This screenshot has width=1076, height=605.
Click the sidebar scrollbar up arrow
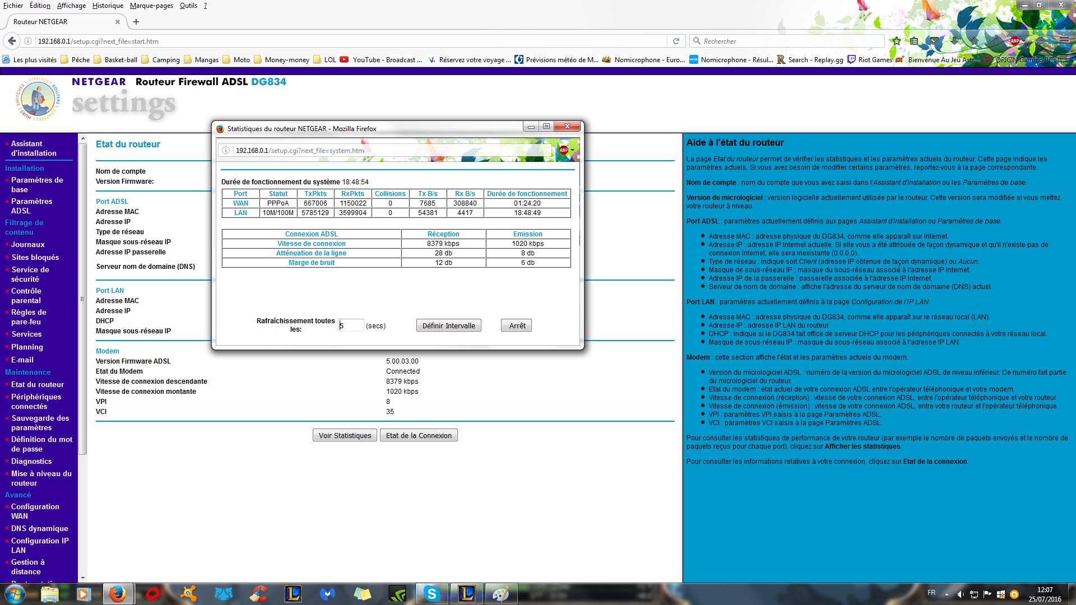[x=83, y=138]
